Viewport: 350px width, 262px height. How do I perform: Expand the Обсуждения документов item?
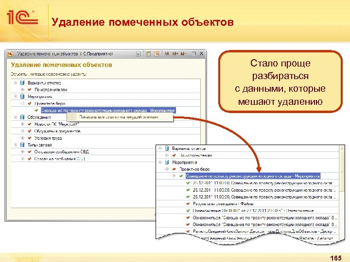22,131
